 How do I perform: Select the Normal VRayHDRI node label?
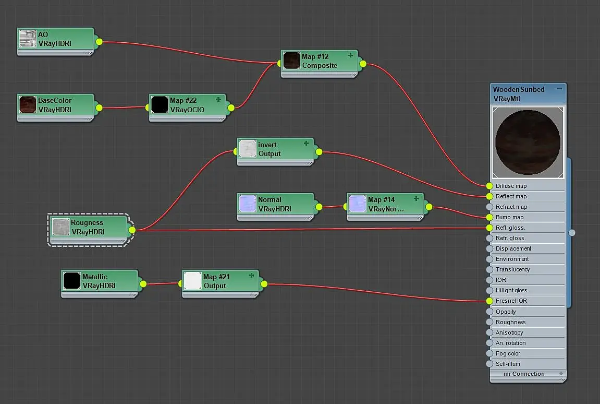pyautogui.click(x=274, y=204)
